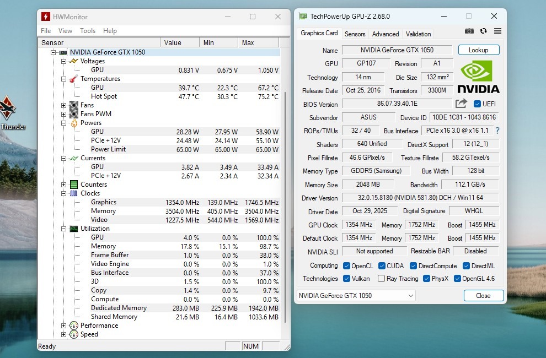Open the Help menu in HWMonitor
The image size is (546, 358).
tap(110, 31)
